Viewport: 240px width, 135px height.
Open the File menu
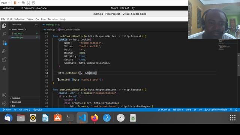point(3,19)
